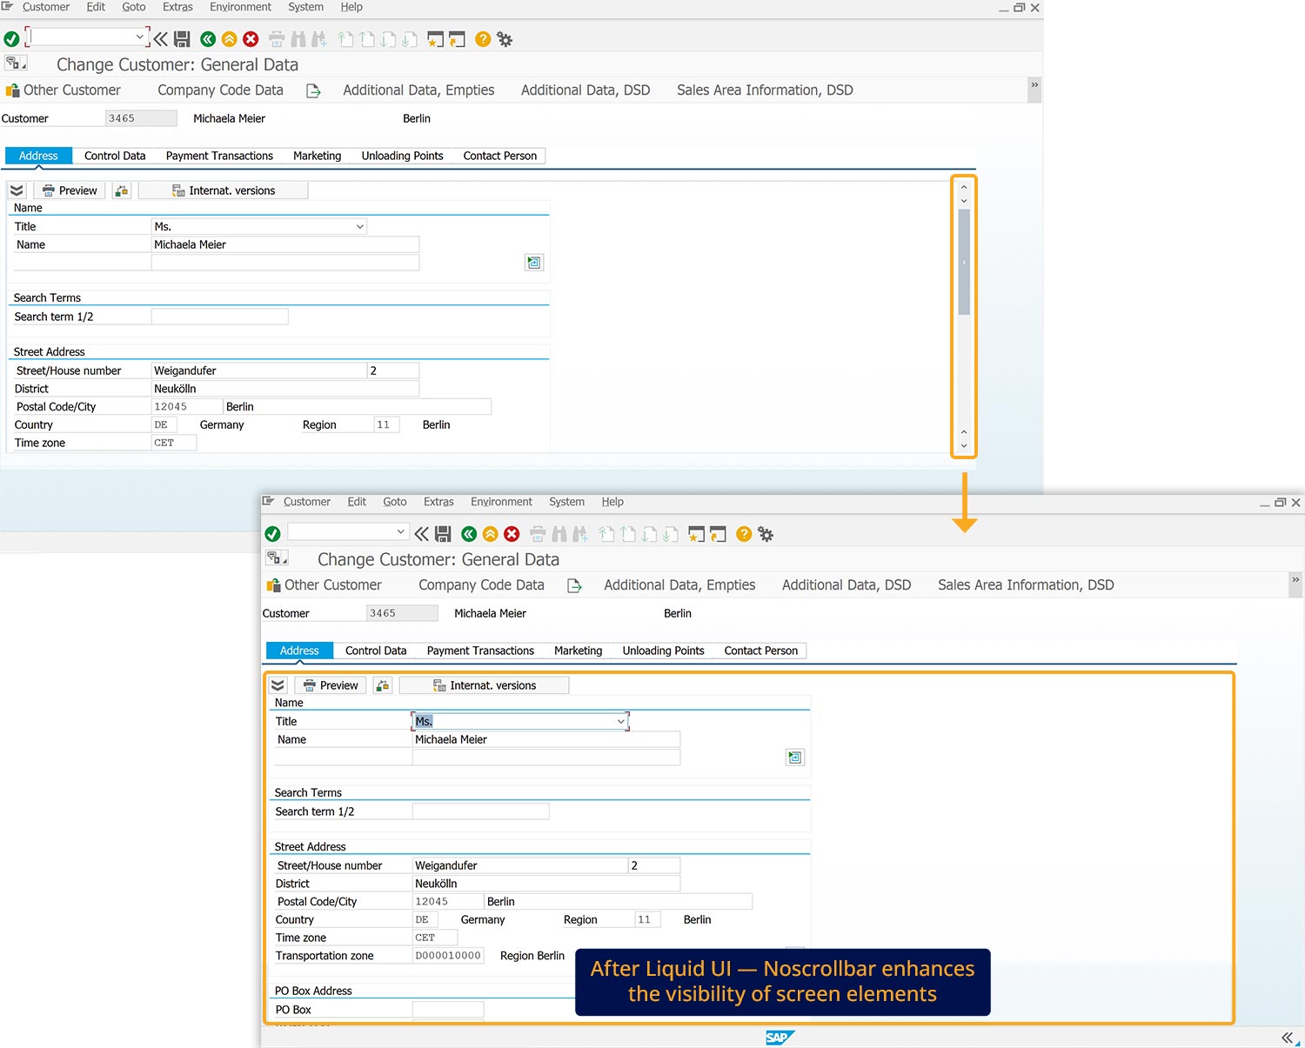1305x1048 pixels.
Task: Click Additional Data, DSD in lower window
Action: 847,585
